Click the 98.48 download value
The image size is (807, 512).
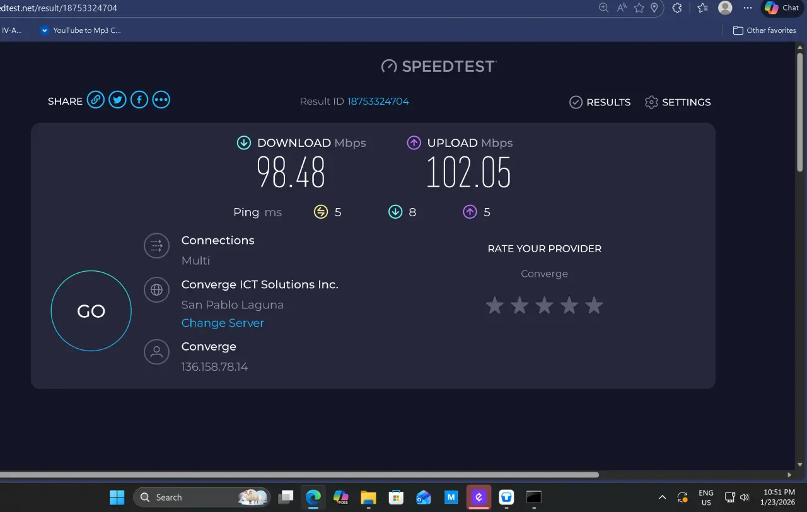(x=291, y=173)
